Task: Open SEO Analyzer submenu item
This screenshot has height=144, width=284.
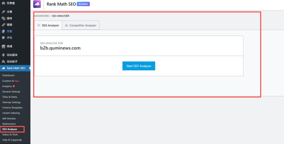Action: click(x=10, y=129)
